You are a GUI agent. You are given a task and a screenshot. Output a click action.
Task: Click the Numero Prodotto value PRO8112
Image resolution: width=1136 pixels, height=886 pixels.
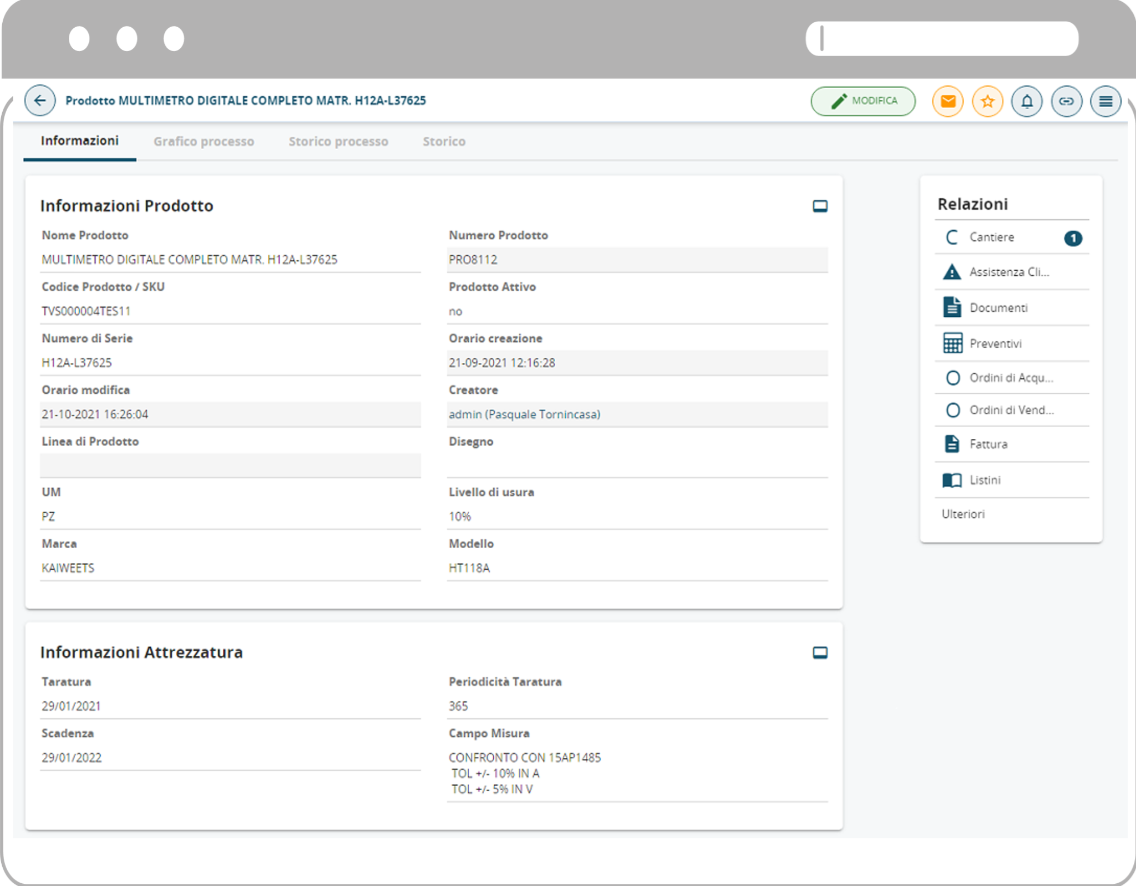(473, 260)
